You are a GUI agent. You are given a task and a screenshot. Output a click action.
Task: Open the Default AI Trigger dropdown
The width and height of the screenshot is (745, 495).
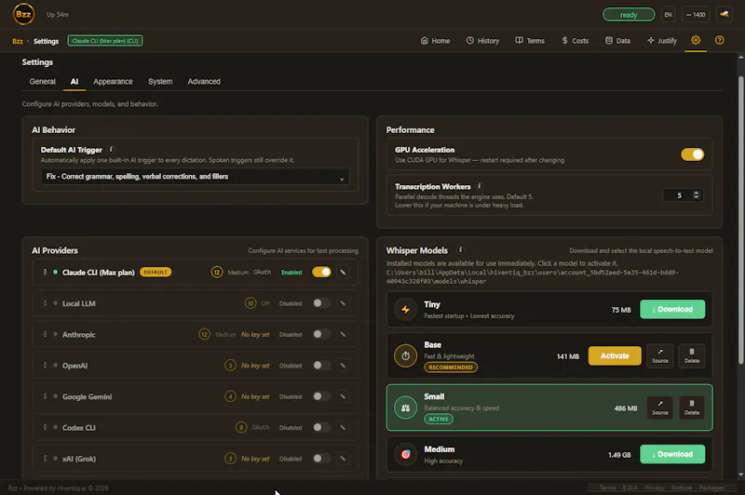pyautogui.click(x=195, y=177)
